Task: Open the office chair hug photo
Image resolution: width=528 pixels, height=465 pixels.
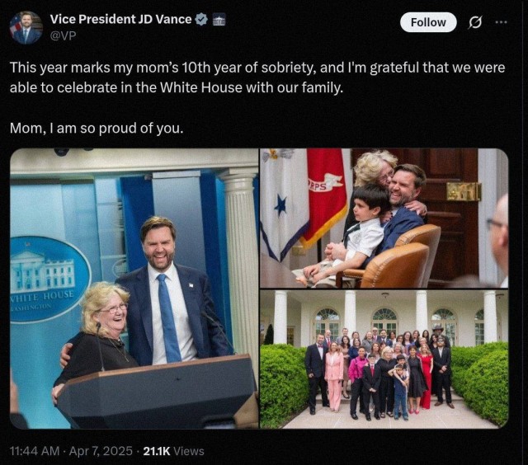Action: (384, 218)
